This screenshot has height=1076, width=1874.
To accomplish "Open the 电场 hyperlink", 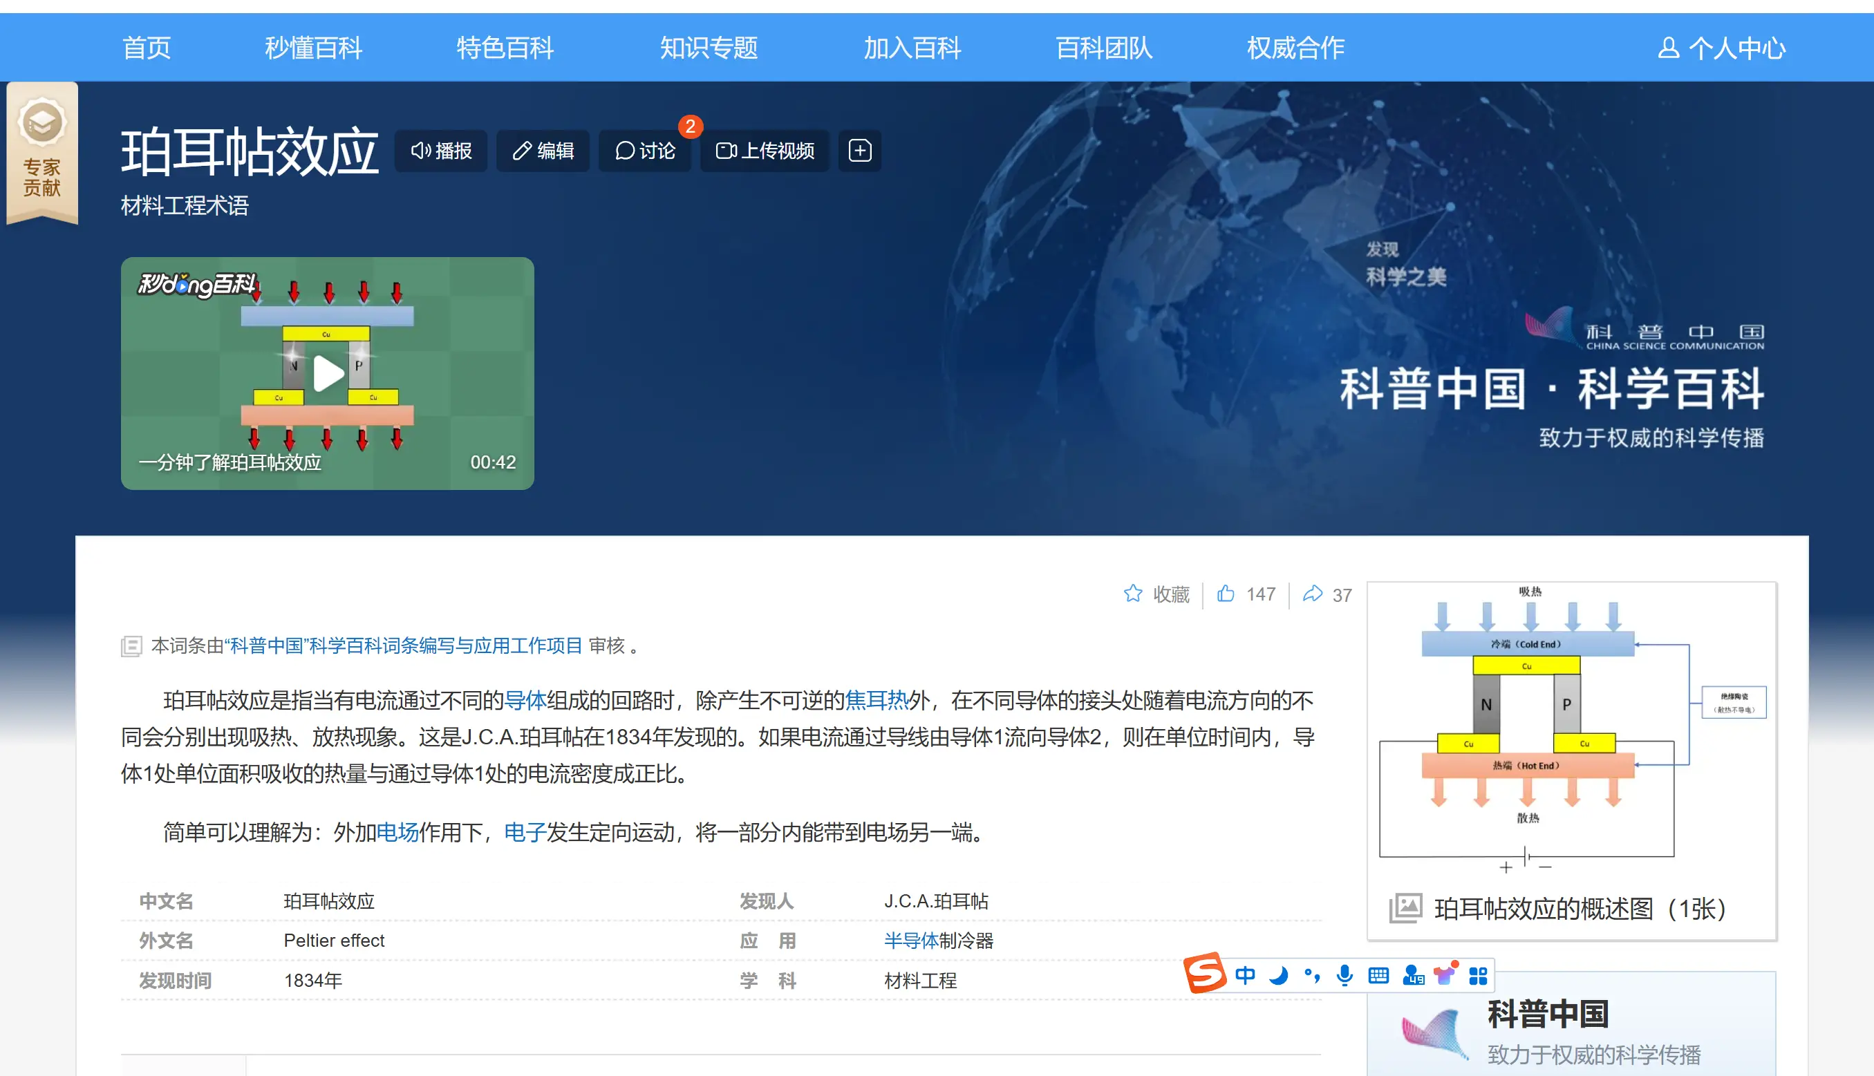I will pyautogui.click(x=397, y=833).
